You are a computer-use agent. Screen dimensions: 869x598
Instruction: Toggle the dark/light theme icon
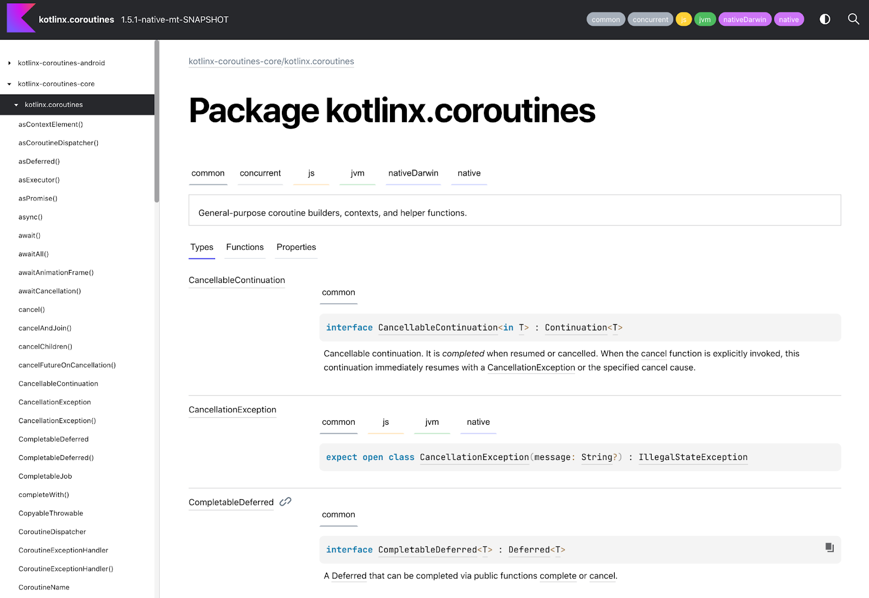coord(824,20)
